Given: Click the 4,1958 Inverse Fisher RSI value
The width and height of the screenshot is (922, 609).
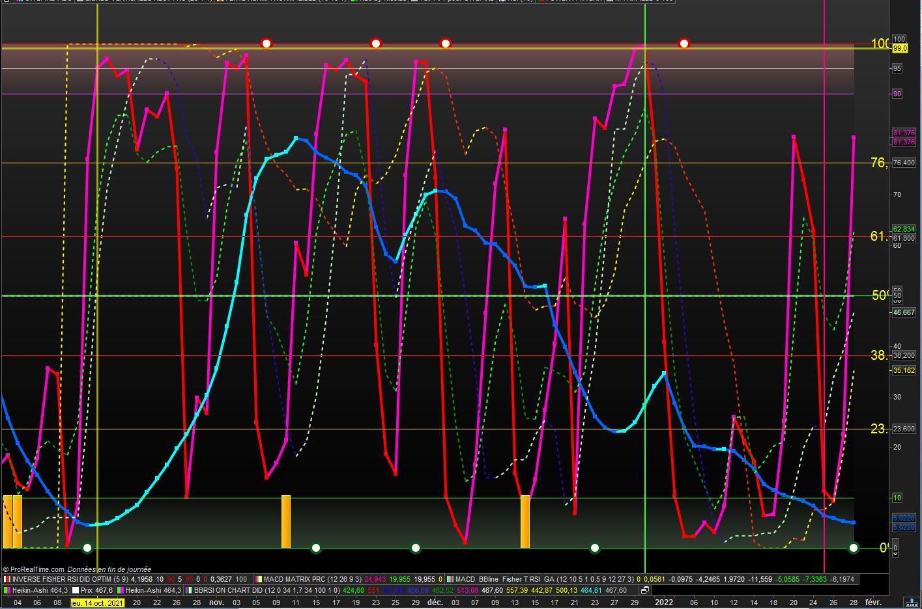Looking at the screenshot, I should point(142,579).
